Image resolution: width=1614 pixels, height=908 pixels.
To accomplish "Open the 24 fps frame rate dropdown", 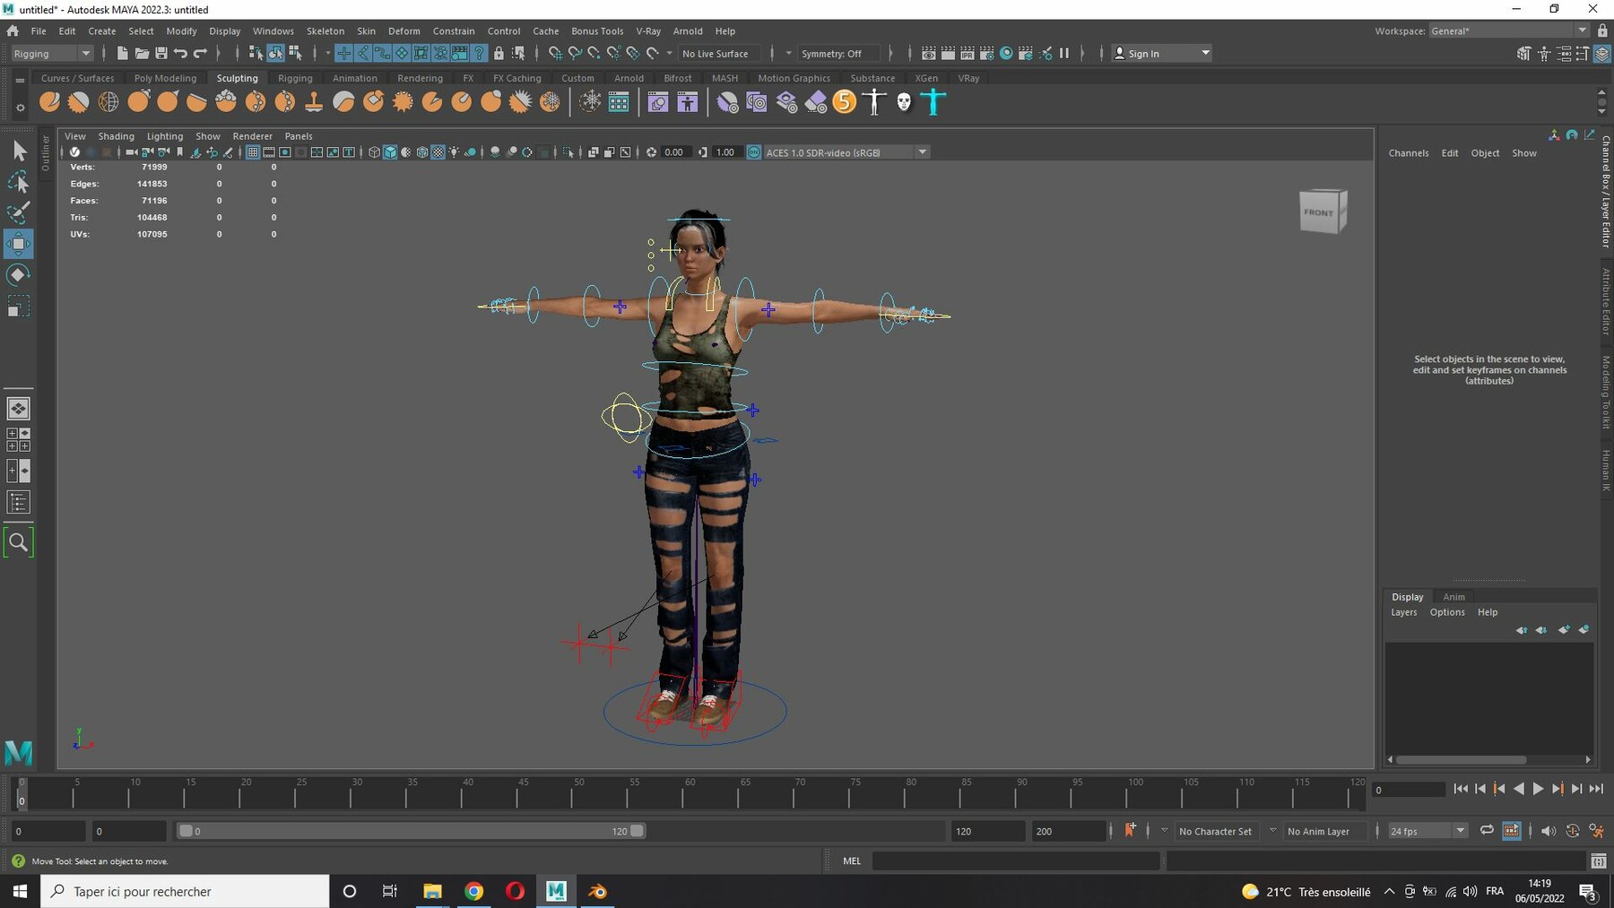I will (x=1427, y=832).
